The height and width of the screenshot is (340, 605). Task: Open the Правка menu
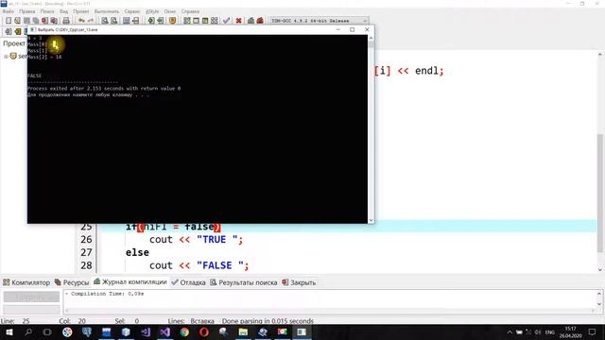(x=27, y=11)
